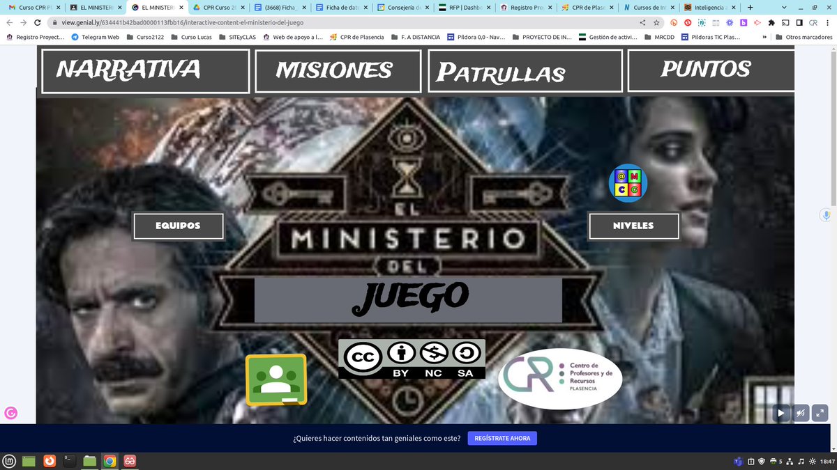
Task: Open the Extensions puzzle menu
Action: click(x=771, y=22)
